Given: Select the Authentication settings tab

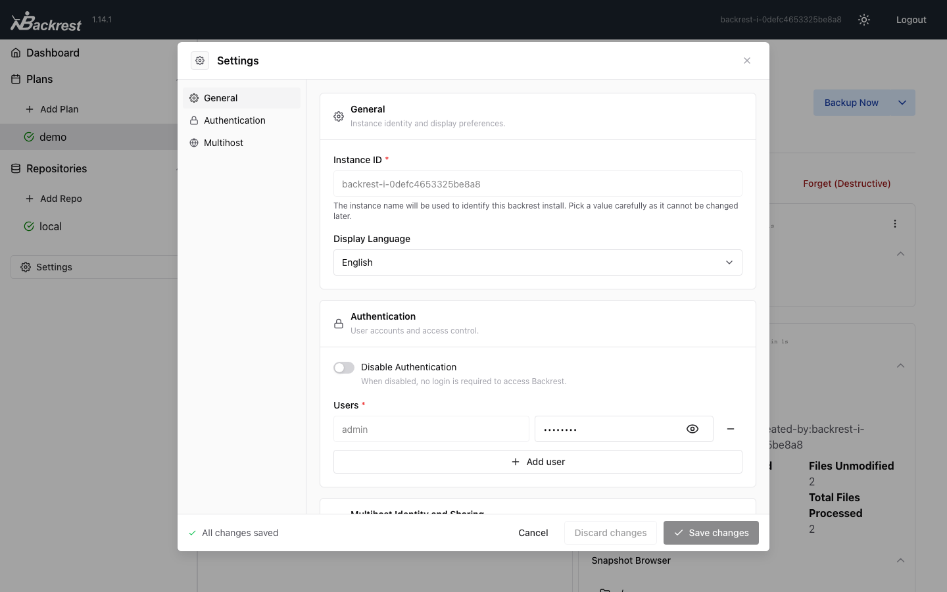Looking at the screenshot, I should point(241,120).
